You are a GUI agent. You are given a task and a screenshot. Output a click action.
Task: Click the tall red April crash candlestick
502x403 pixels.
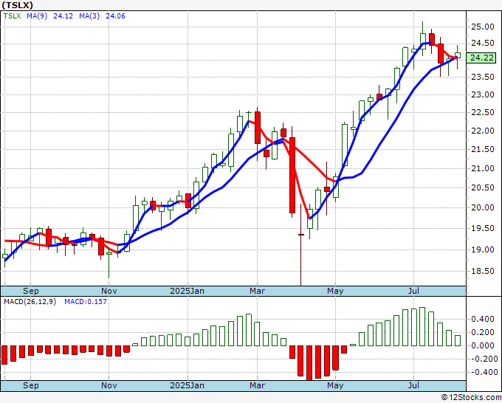pos(292,175)
